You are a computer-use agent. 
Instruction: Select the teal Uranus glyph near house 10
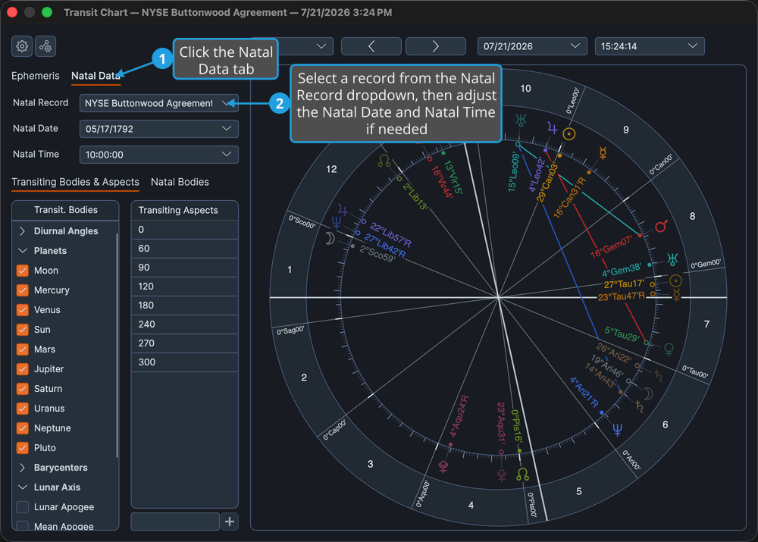pos(521,121)
